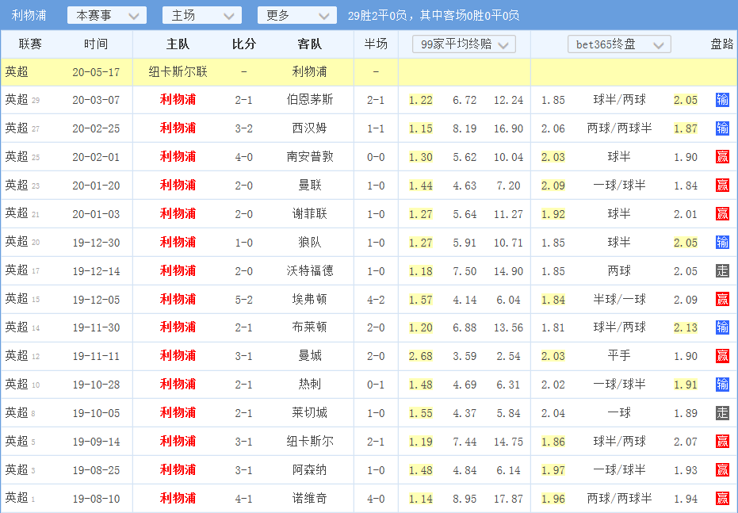Expand the 更多 dropdown
The height and width of the screenshot is (513, 738).
pos(297,16)
